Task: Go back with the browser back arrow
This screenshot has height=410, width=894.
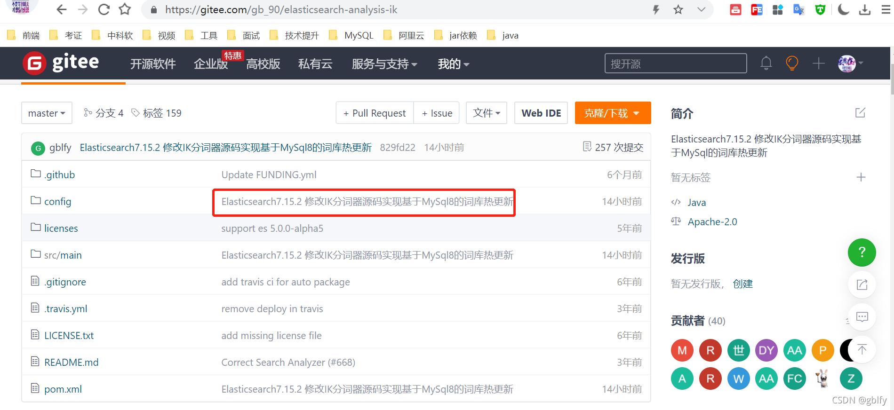Action: (61, 9)
